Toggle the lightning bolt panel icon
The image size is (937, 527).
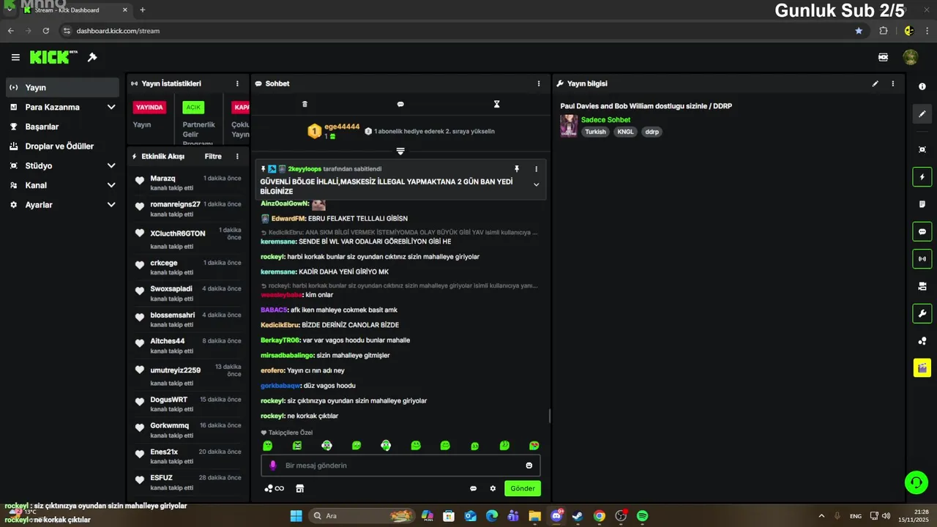[x=922, y=177]
